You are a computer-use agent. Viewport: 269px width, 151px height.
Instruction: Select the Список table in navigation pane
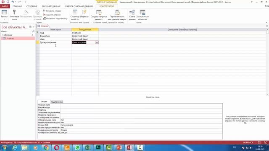[18, 38]
